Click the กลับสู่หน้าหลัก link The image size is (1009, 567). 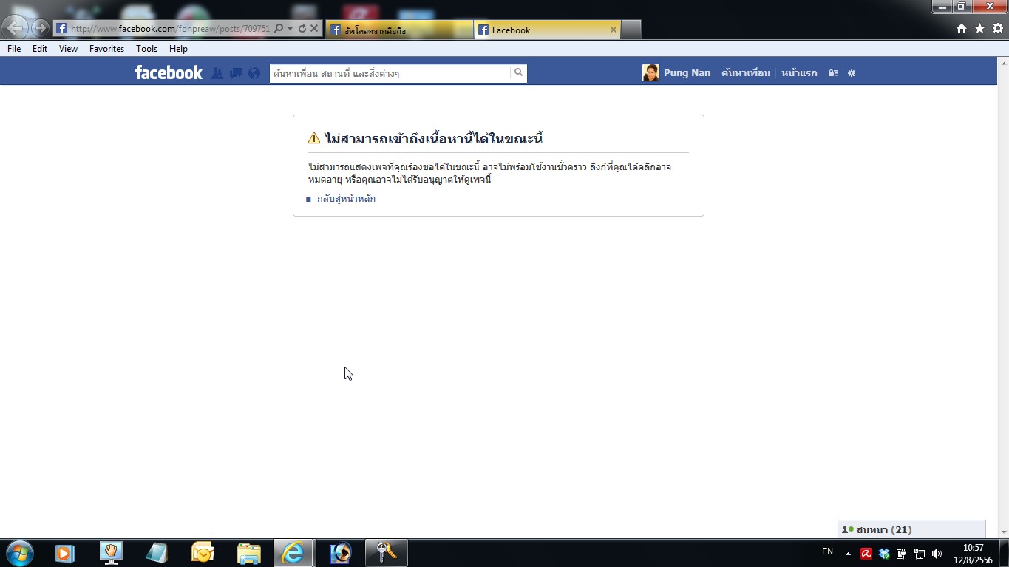click(x=346, y=199)
